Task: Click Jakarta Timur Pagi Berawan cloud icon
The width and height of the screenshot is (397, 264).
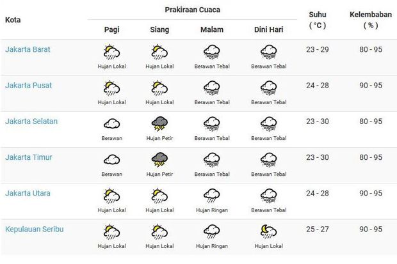Action: tap(111, 160)
